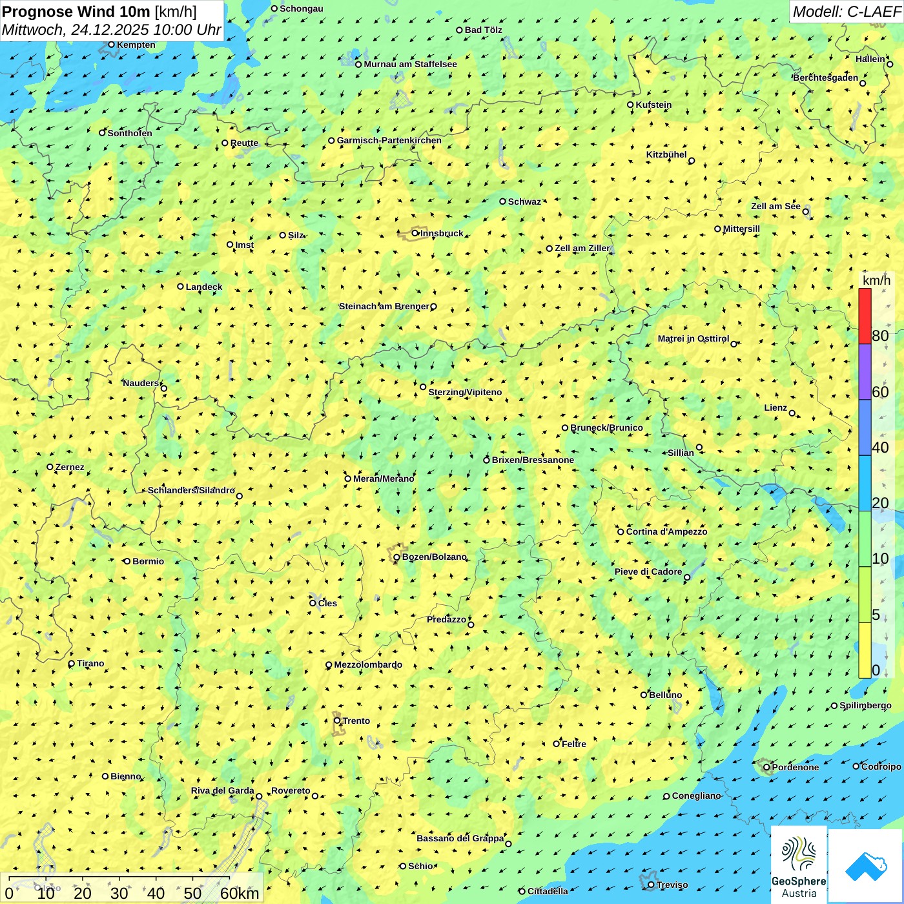Viewport: 904px width, 904px height.
Task: Click the "Modell: C-LAEF" label
Action: (847, 12)
